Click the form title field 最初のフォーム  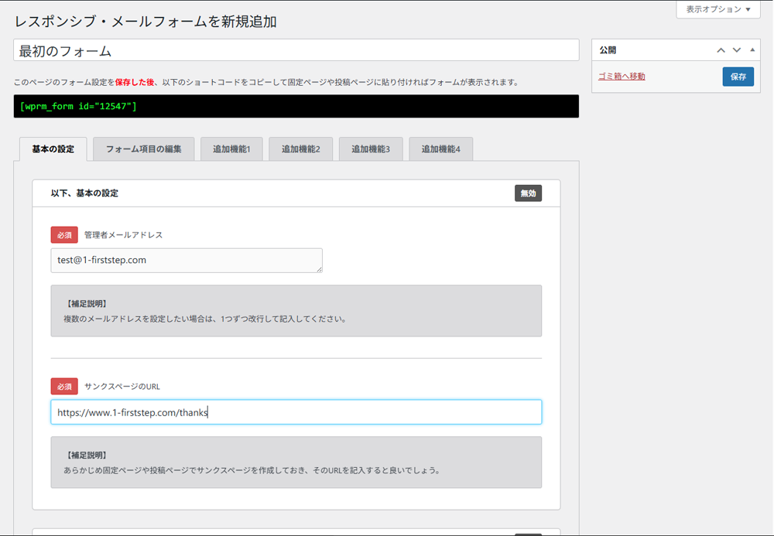(x=296, y=50)
